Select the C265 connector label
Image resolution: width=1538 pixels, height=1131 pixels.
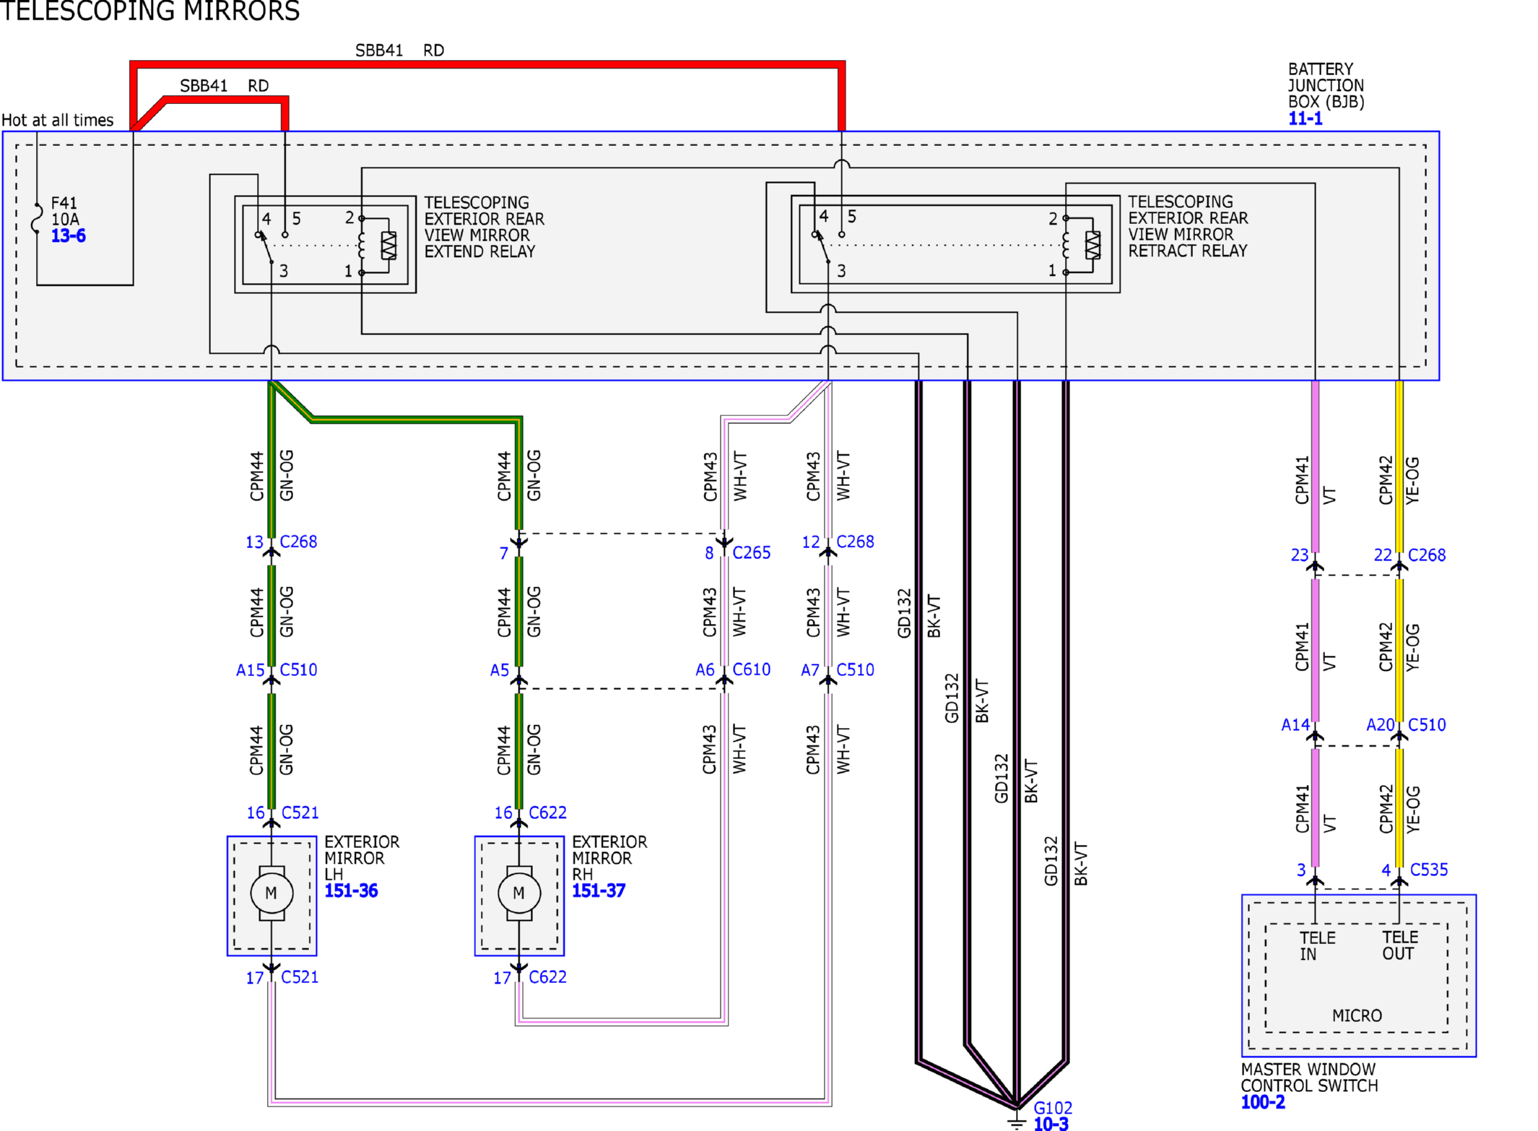[752, 552]
